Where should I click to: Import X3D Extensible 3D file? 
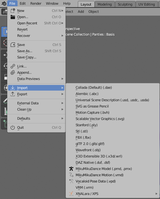click(x=112, y=156)
